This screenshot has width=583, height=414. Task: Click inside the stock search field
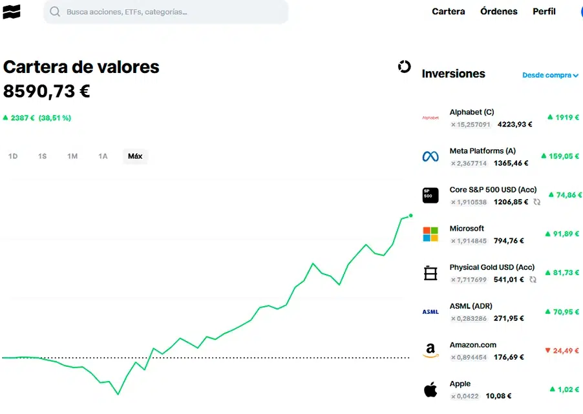[162, 12]
